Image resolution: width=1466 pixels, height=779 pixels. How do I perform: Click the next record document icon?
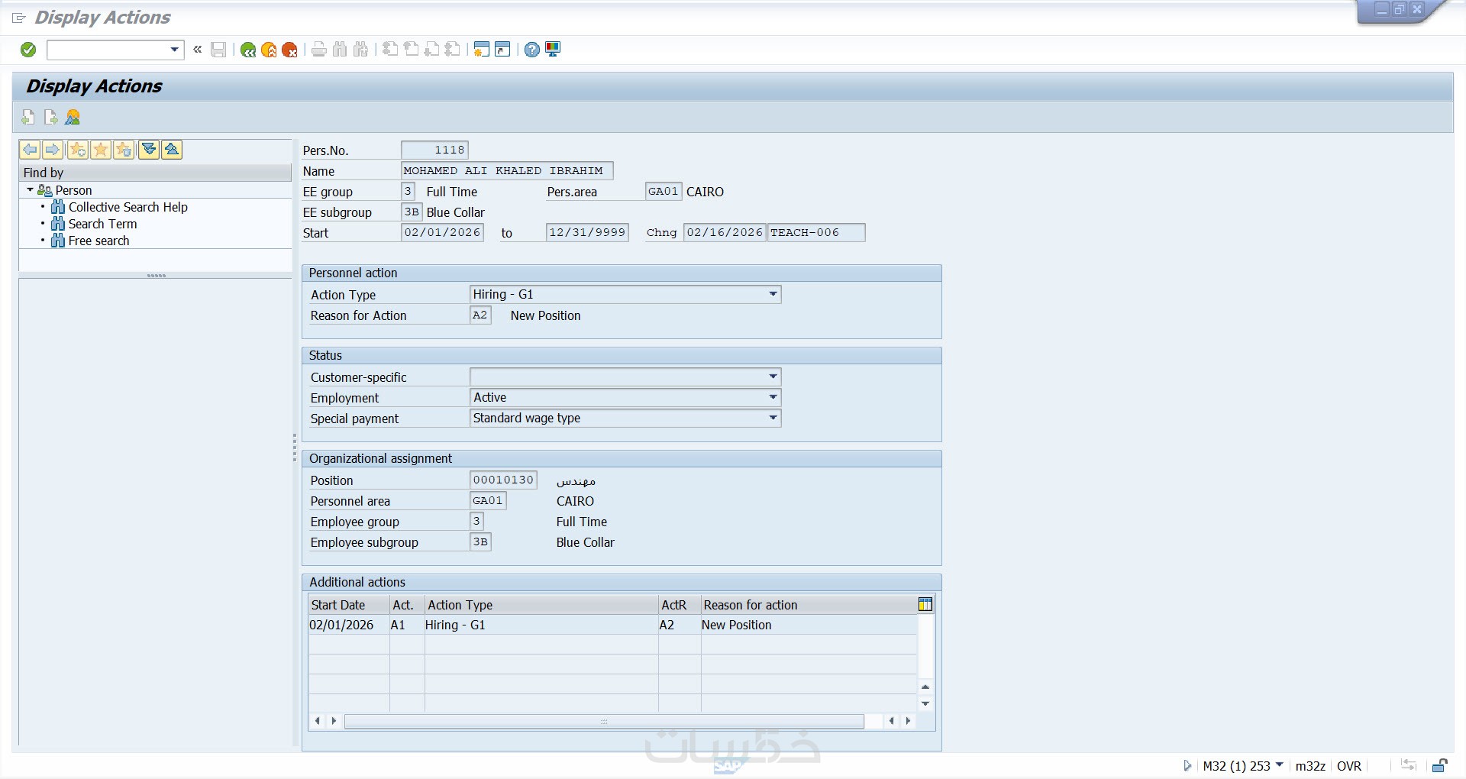pos(50,117)
